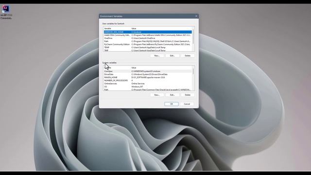
Task: Click Delete button under user variables
Action: (188, 56)
